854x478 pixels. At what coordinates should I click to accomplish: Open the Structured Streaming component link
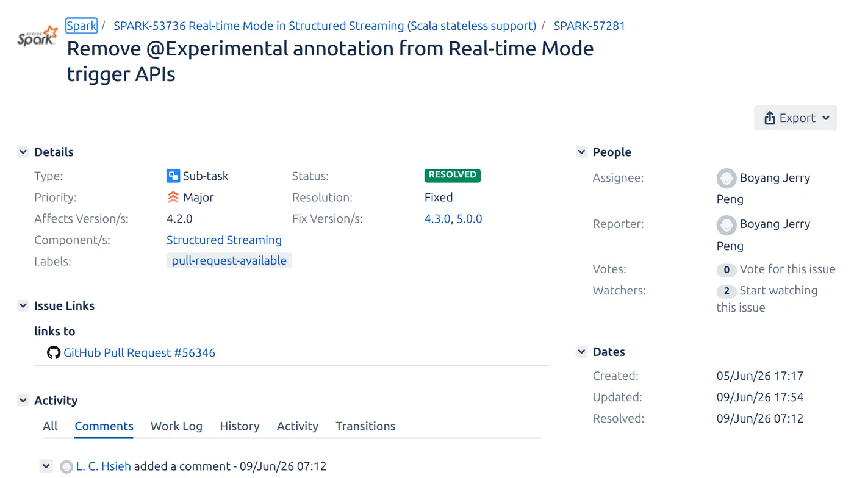224,240
